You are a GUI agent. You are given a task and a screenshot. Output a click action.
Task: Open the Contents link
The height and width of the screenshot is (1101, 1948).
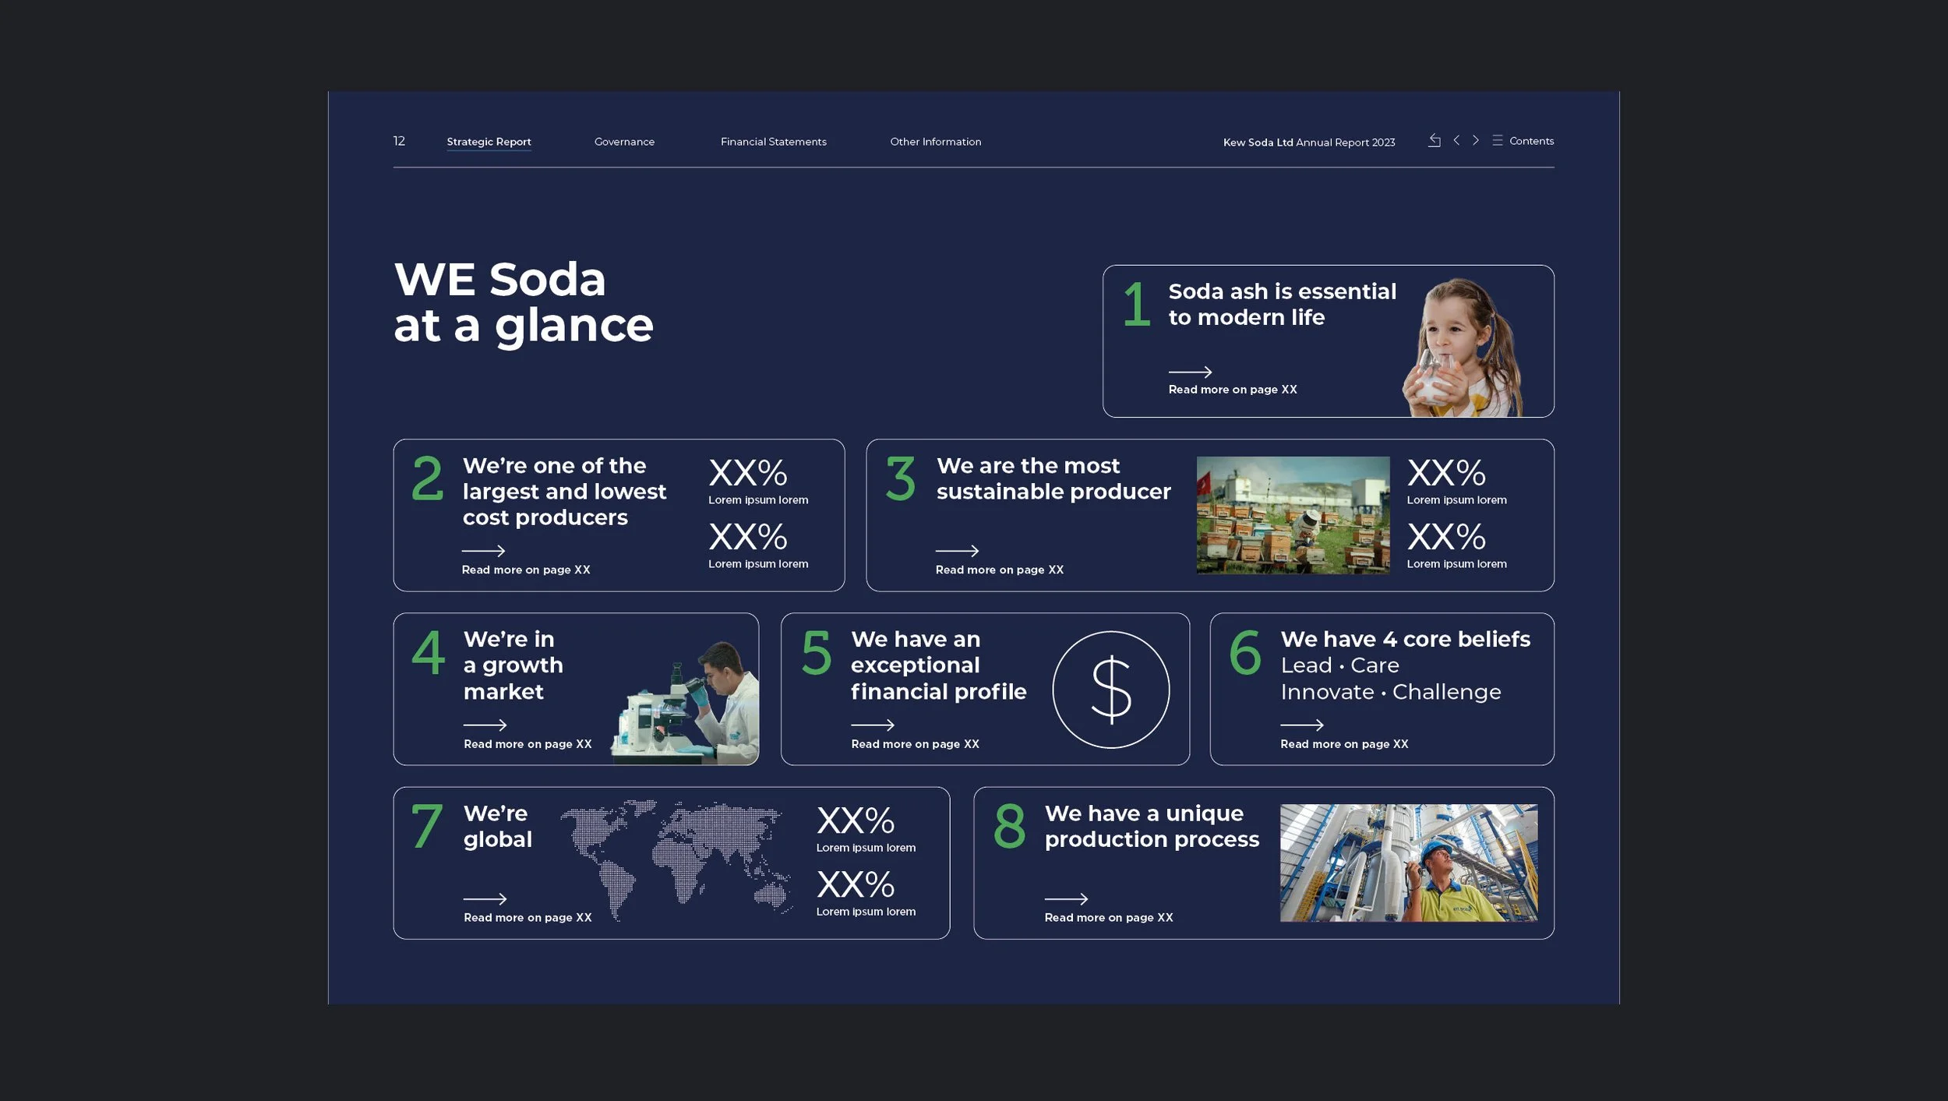[x=1531, y=141]
